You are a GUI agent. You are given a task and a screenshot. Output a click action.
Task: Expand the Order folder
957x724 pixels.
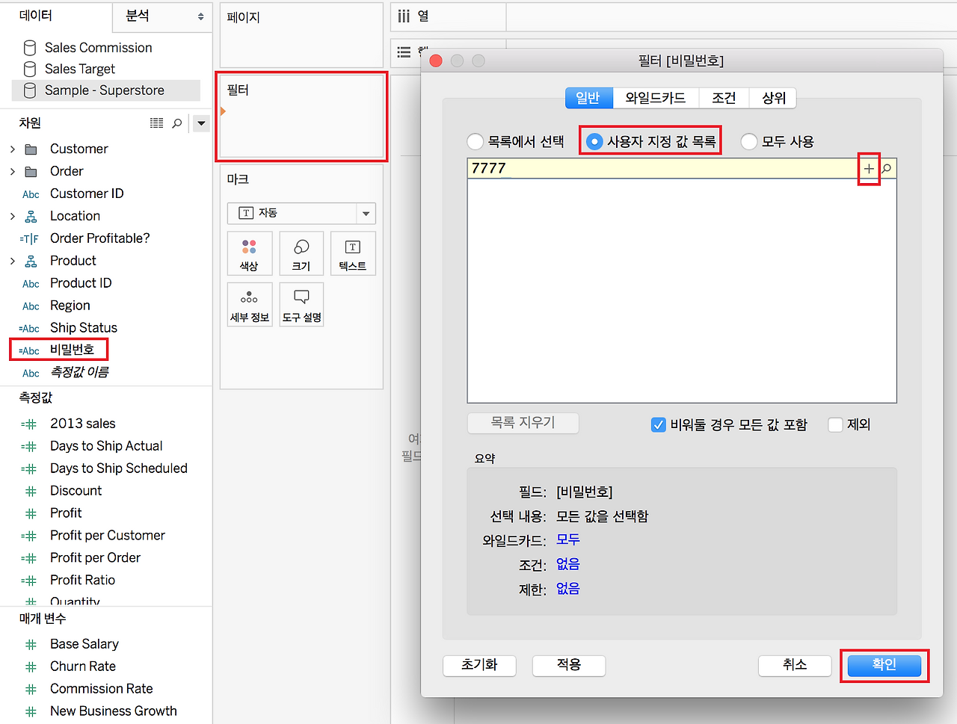click(13, 172)
